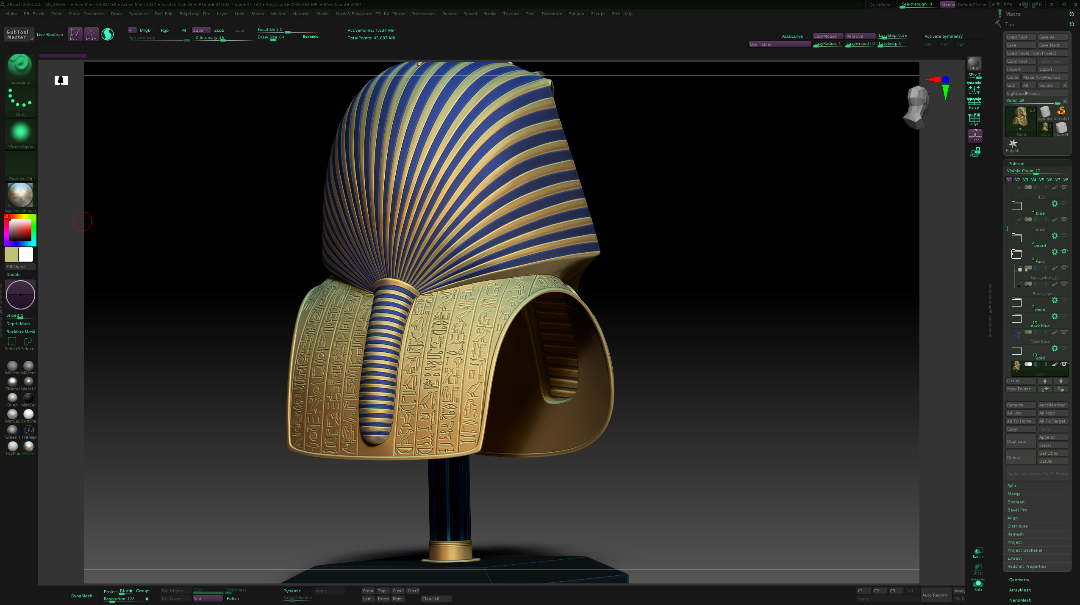Toggle visibility eye of Gold subtool
This screenshot has width=1080, height=605.
[1064, 364]
